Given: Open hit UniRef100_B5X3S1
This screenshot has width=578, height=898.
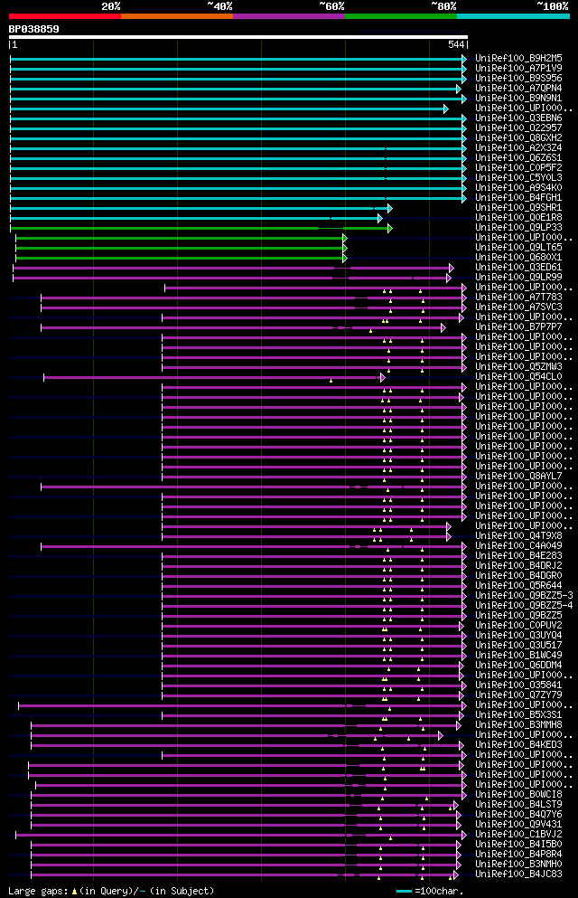Looking at the screenshot, I should (518, 714).
